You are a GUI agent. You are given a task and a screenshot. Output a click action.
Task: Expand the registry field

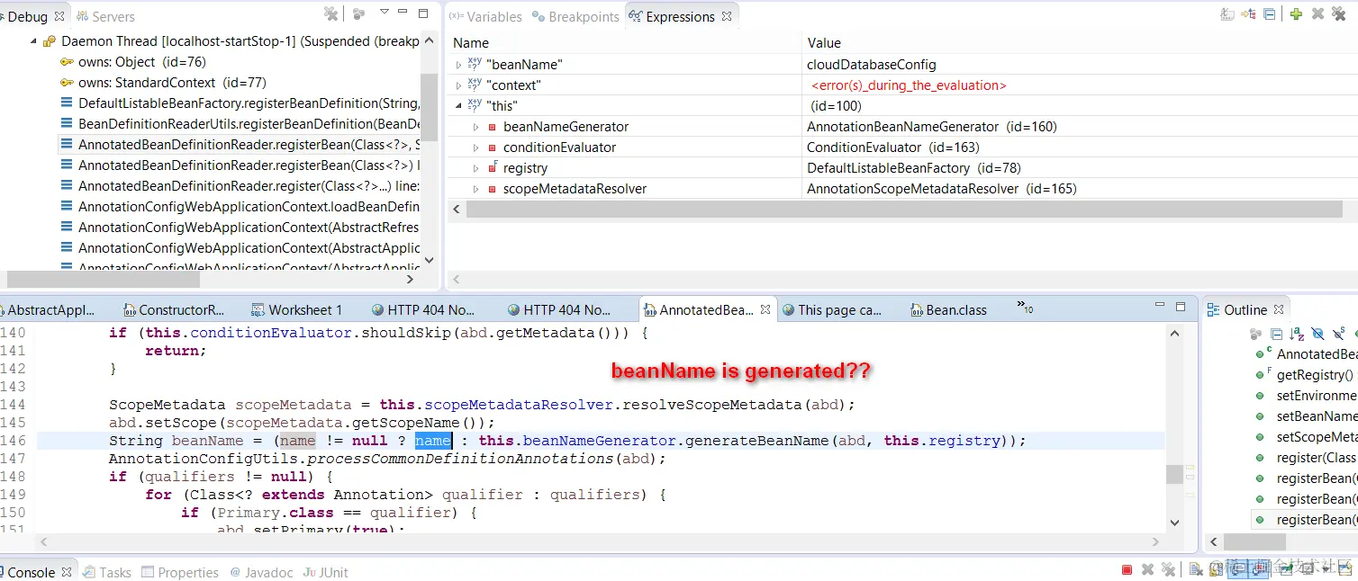tap(476, 168)
